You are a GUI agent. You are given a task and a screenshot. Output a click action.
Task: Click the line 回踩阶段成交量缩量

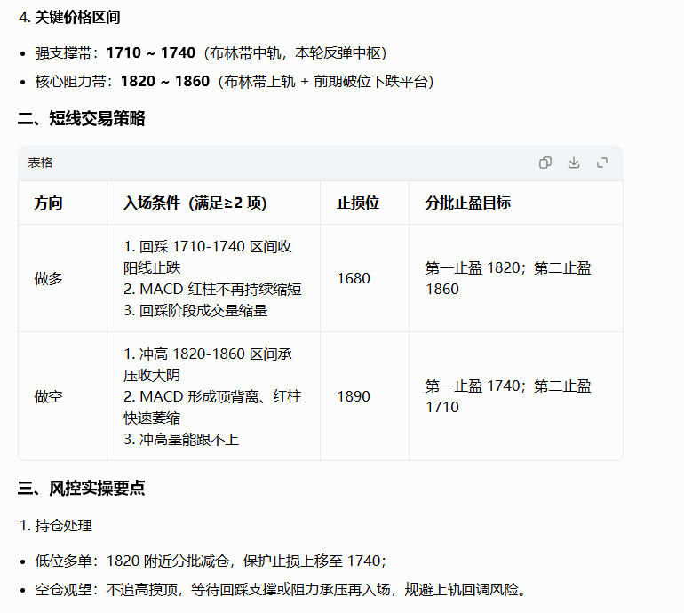click(x=195, y=311)
